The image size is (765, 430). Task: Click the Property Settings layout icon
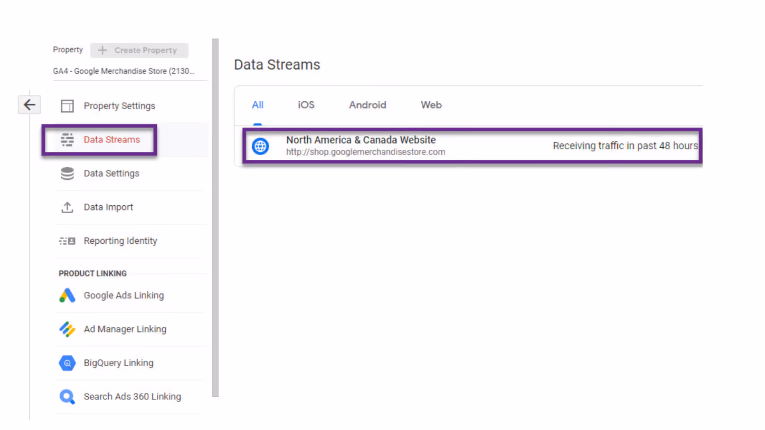point(67,106)
